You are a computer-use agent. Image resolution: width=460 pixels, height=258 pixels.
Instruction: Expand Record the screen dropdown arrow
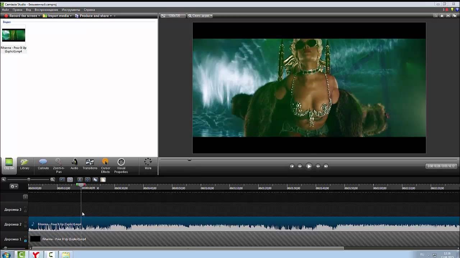click(39, 16)
